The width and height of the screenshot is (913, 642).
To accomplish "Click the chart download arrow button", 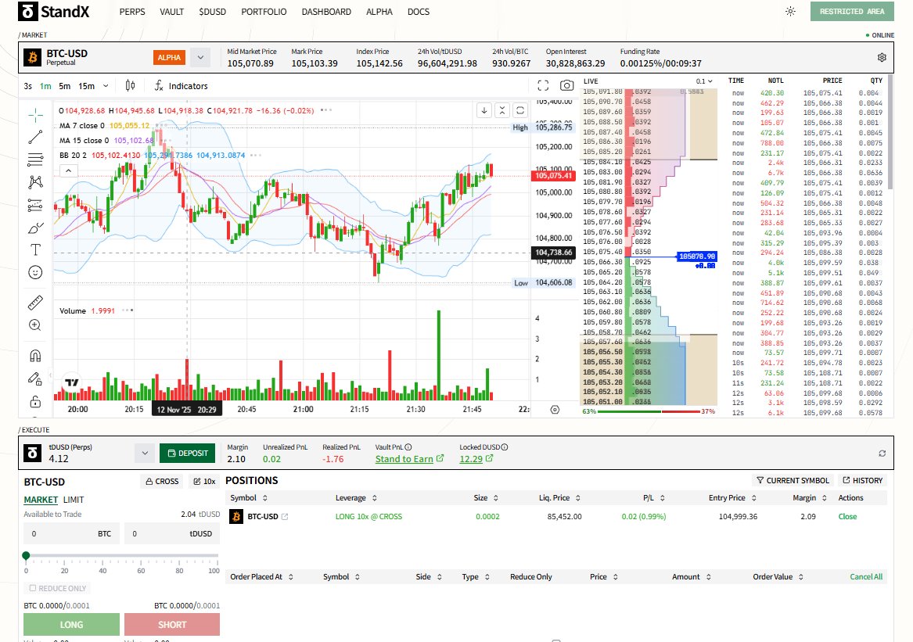I will [483, 110].
